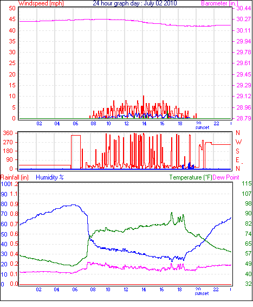Click hour 16 label under humidity chart
The width and height of the screenshot is (253, 307).
(161, 290)
